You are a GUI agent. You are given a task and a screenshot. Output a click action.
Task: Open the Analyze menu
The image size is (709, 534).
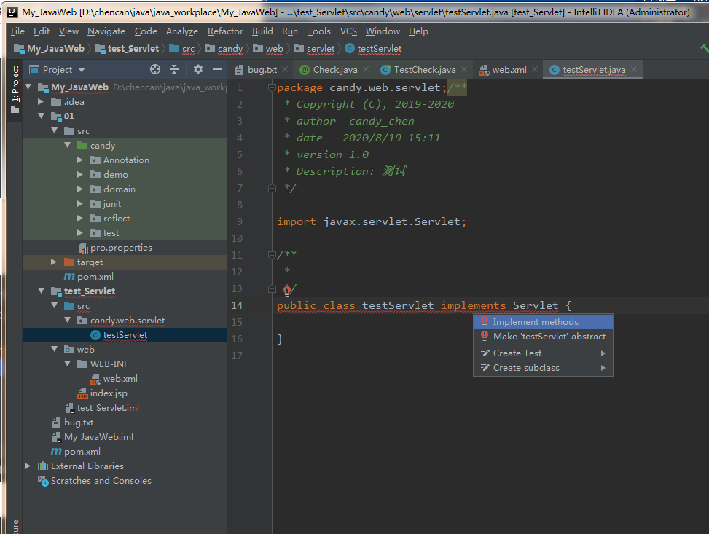pos(181,31)
